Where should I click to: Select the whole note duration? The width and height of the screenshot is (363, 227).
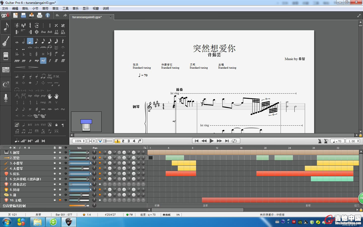(17, 42)
